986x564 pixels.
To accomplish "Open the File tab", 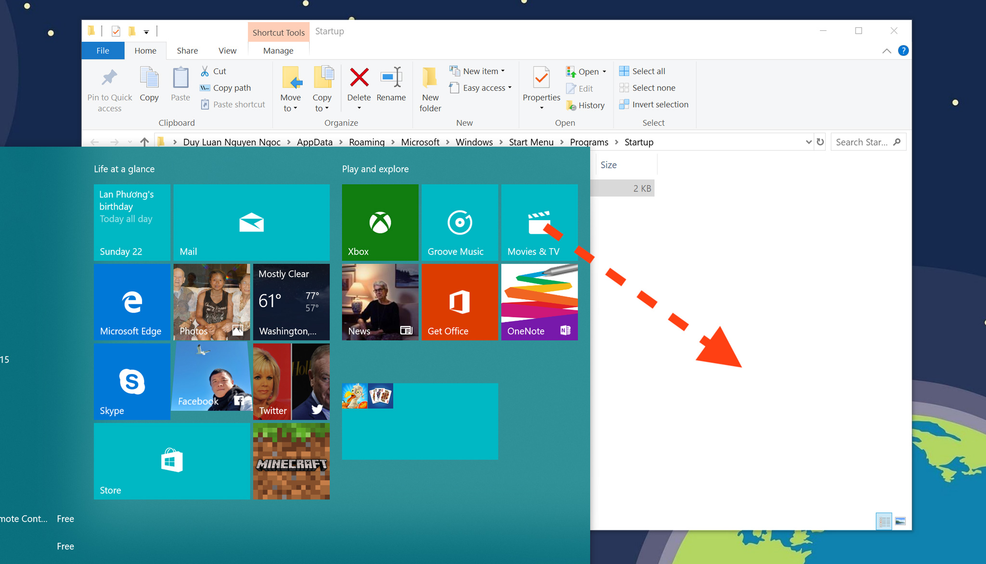I will (x=103, y=50).
